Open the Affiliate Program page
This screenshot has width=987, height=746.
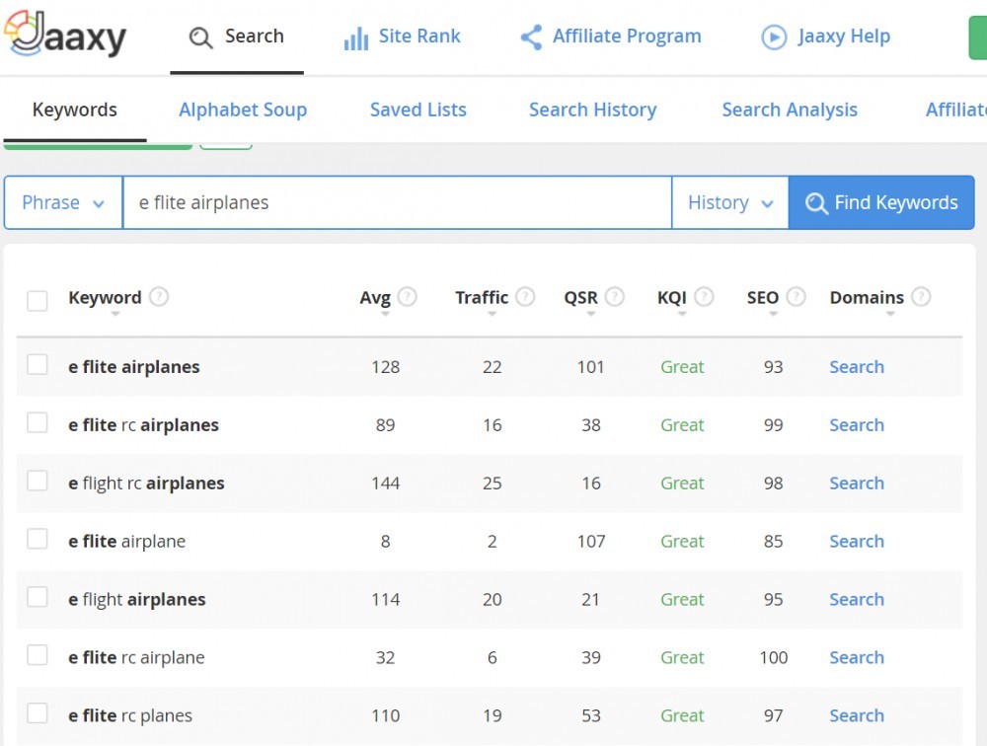(x=611, y=37)
